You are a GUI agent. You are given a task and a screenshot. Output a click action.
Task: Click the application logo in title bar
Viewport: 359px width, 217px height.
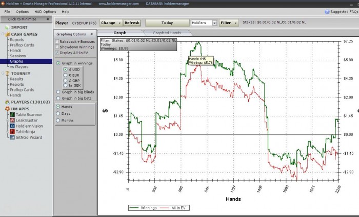[x=2, y=4]
